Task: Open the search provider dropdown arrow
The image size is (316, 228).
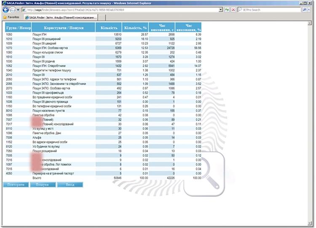Action: [x=310, y=10]
